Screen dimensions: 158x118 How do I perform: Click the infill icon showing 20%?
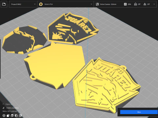coord(125,4)
